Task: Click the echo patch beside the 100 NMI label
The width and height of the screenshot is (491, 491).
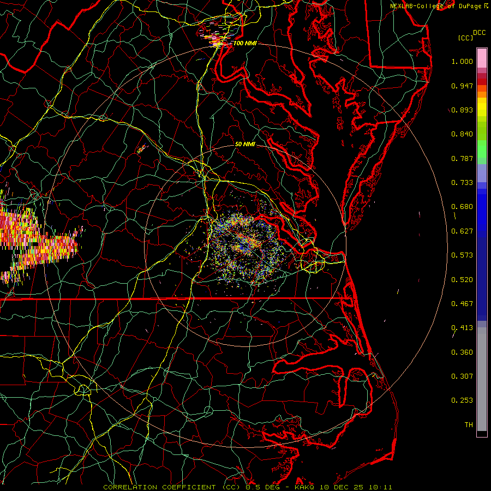Action: coord(218,34)
